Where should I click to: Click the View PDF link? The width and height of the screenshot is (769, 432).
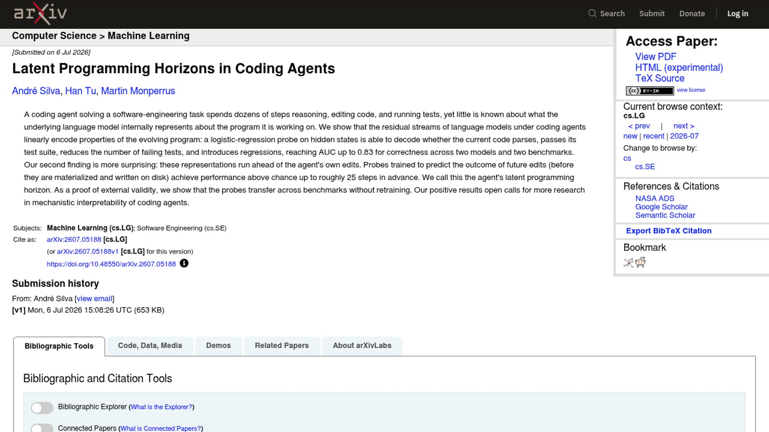655,57
